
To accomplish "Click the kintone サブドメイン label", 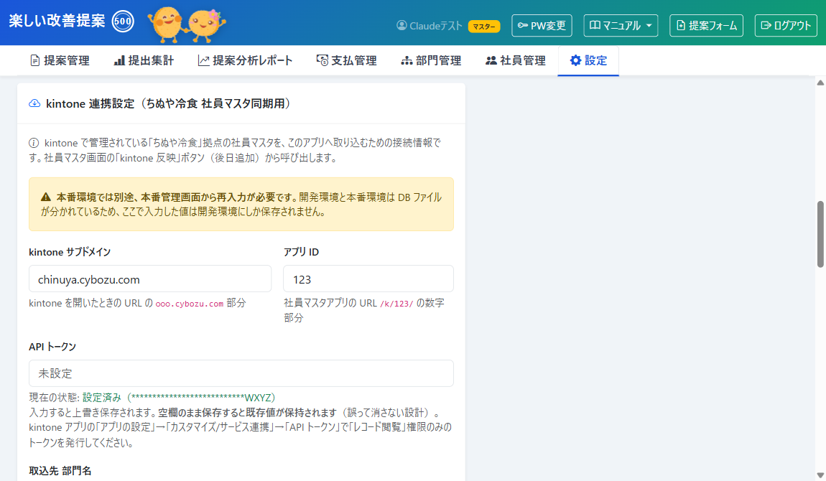I will pos(70,252).
